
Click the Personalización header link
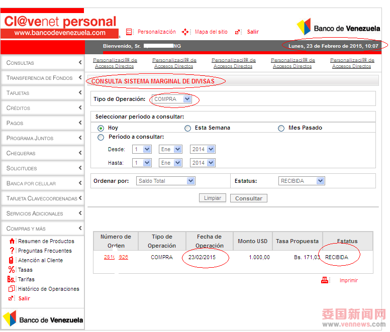157,32
